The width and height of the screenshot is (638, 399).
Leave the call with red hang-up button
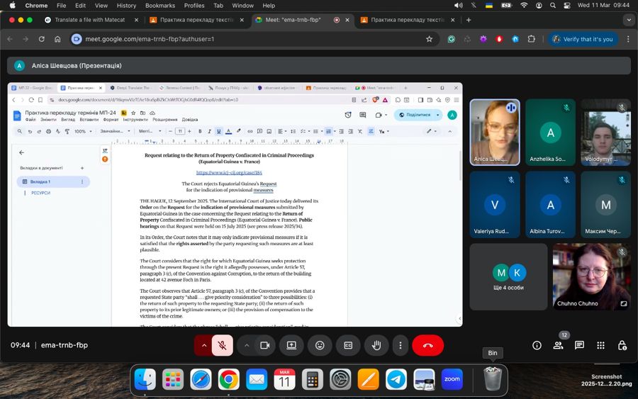tap(427, 345)
